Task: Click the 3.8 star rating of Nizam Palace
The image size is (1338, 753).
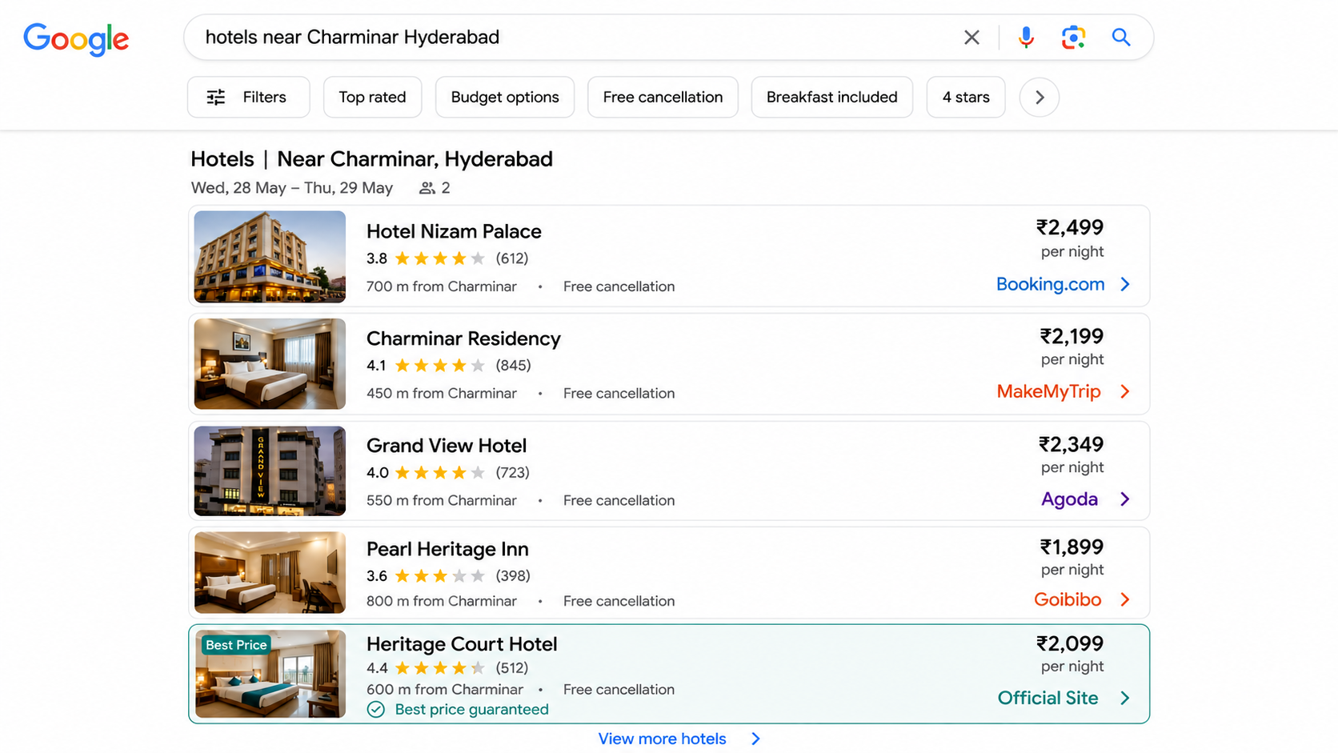Action: click(x=426, y=258)
